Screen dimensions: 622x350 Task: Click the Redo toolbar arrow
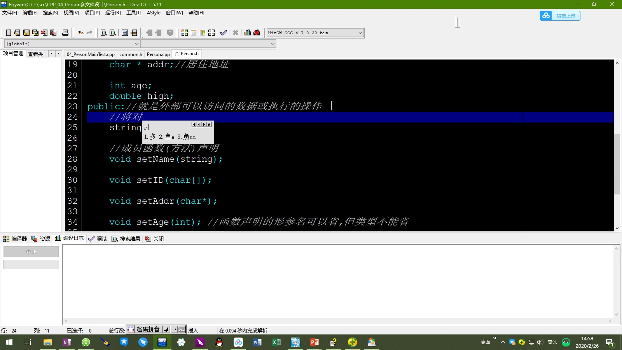(x=89, y=33)
